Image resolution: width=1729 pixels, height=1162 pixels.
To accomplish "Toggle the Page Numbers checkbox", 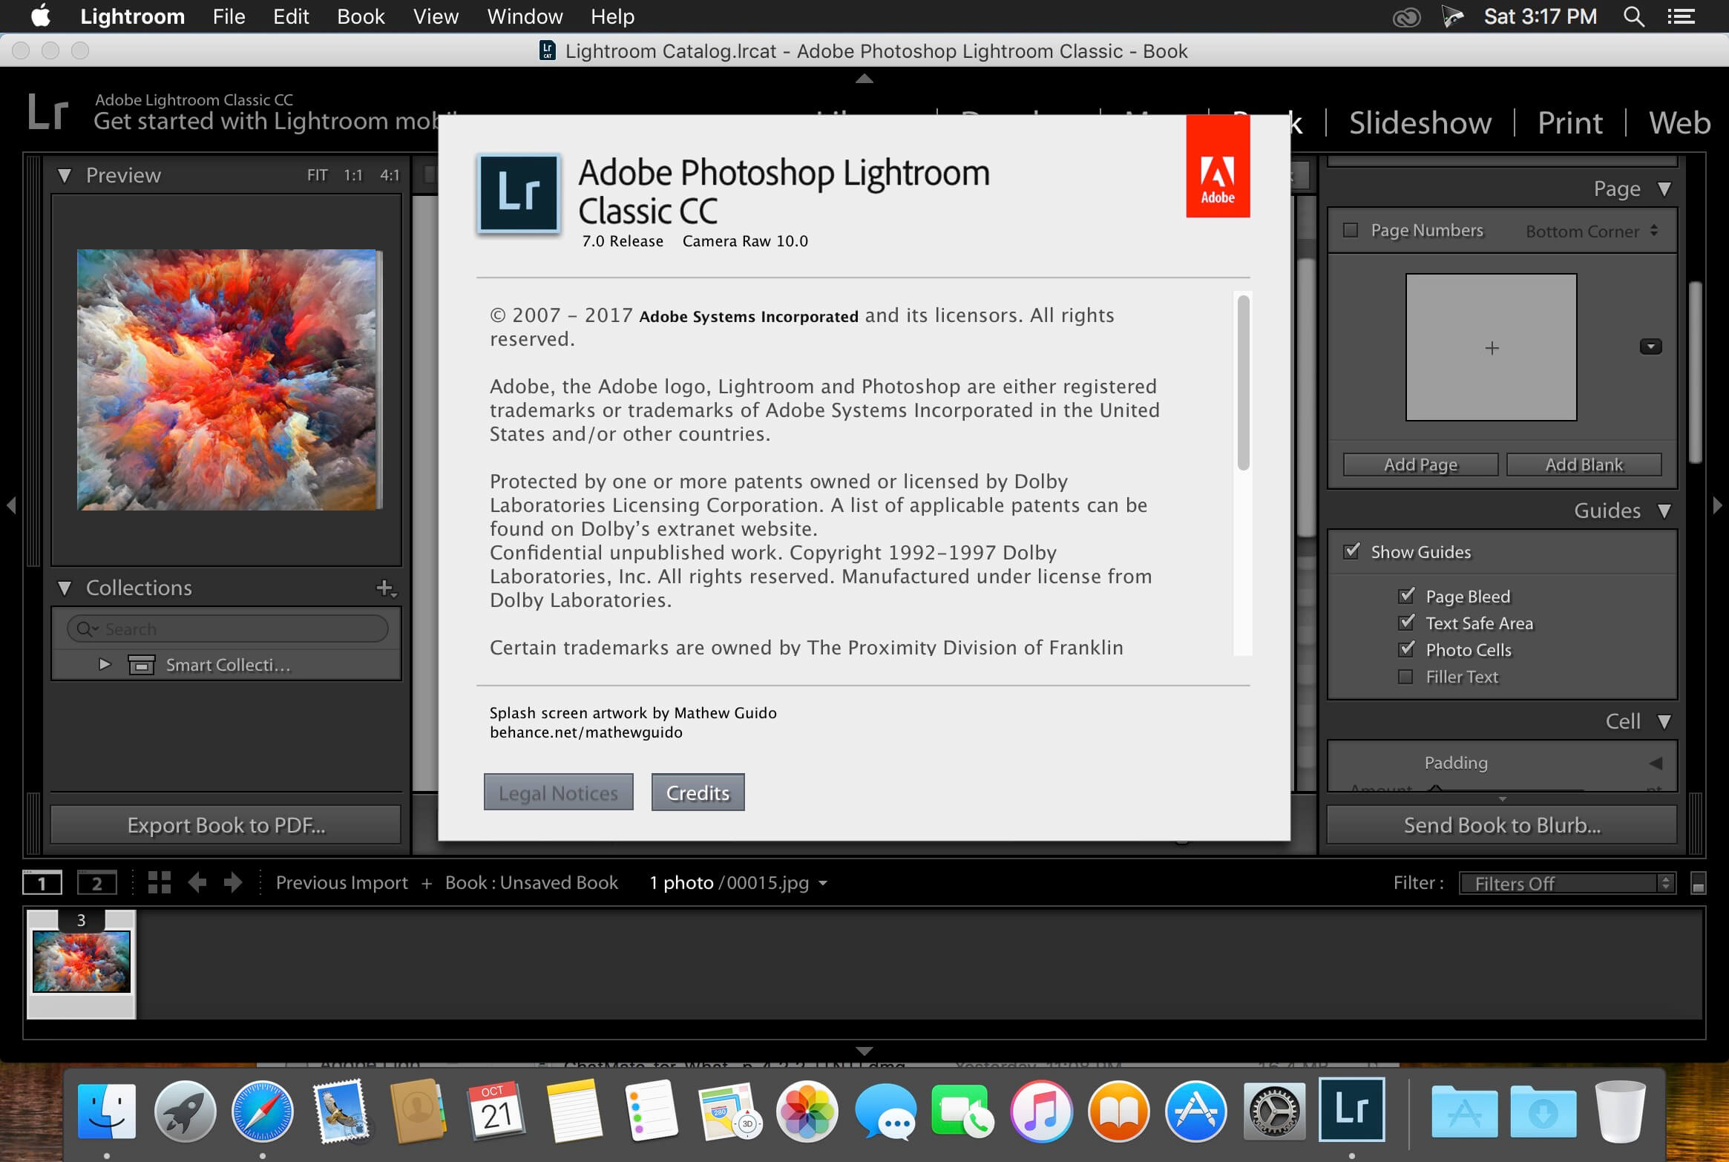I will click(1353, 231).
